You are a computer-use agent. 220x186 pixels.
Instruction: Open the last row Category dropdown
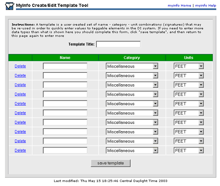(x=132, y=151)
